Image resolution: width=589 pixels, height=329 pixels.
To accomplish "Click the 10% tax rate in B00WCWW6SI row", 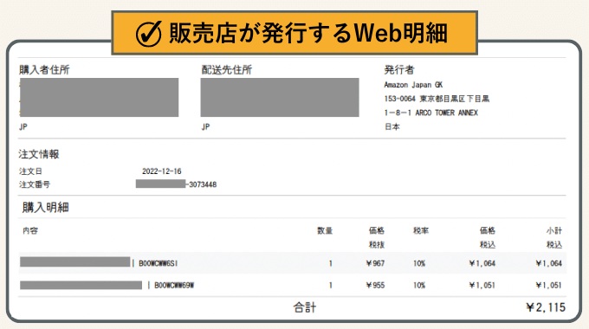I will click(419, 263).
